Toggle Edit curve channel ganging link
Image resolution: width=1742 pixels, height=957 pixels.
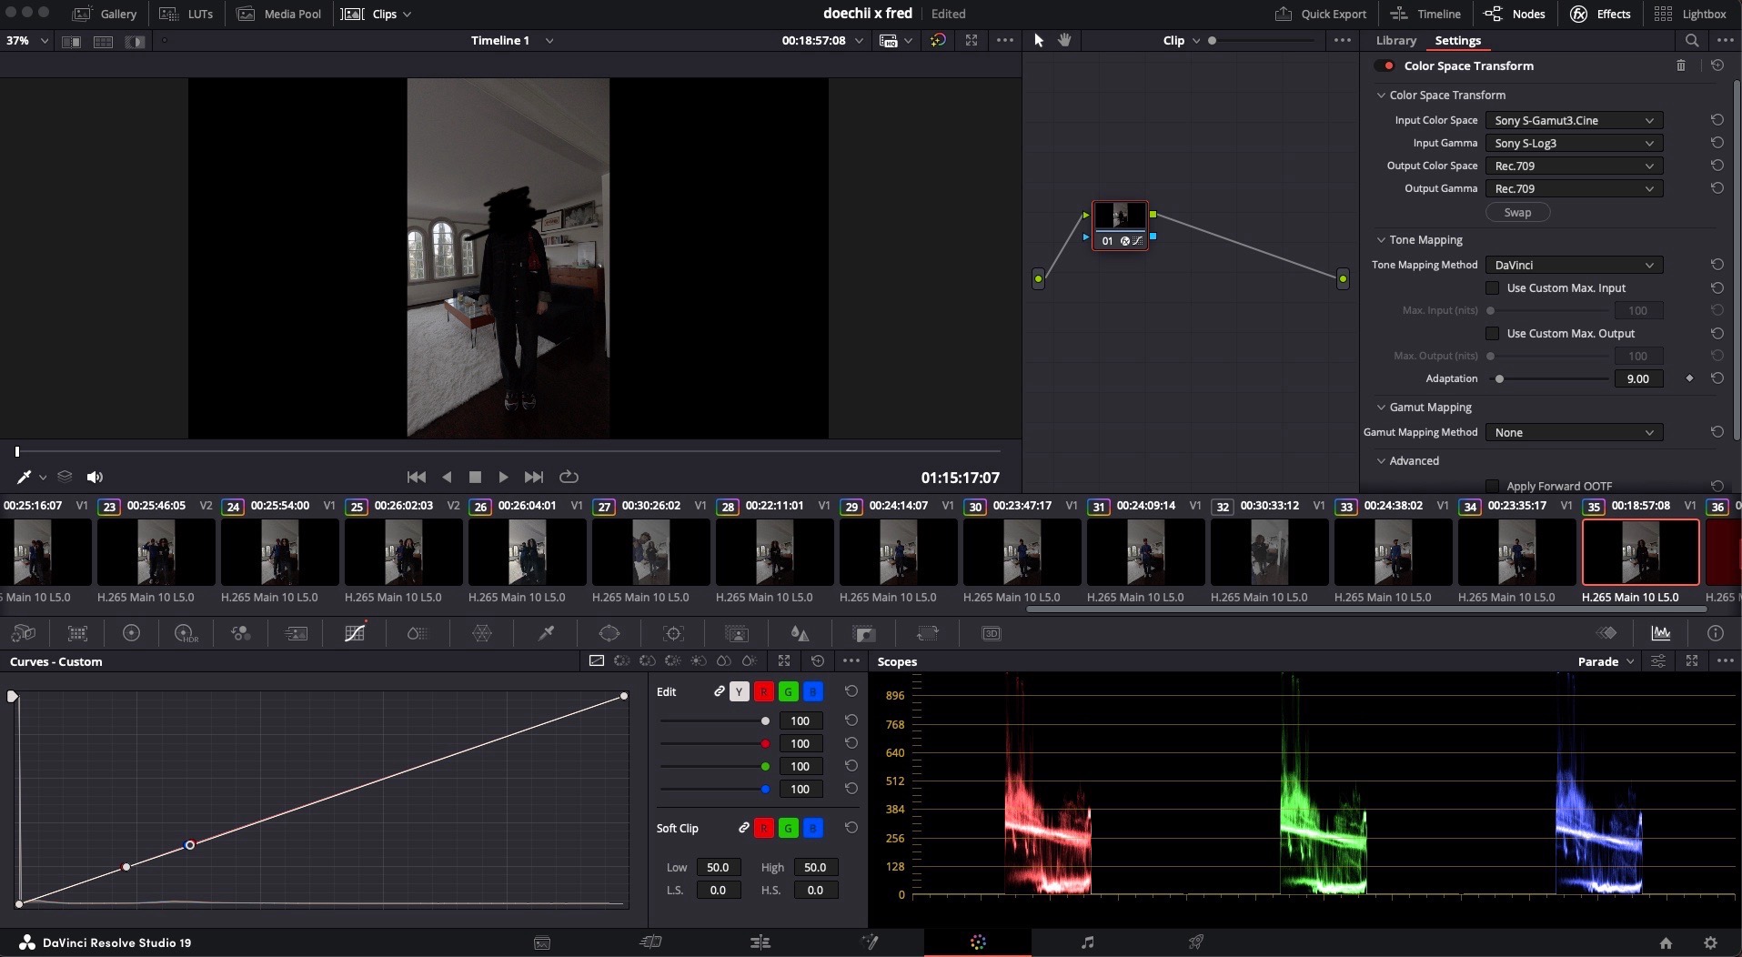pyautogui.click(x=719, y=692)
